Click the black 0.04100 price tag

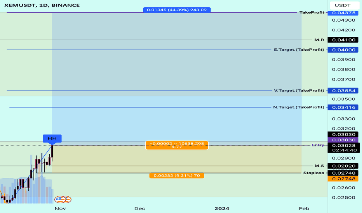click(343, 40)
